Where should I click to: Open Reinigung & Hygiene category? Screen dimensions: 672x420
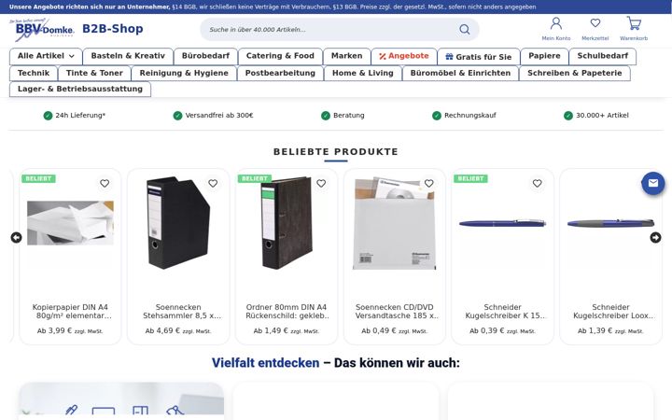[x=184, y=74]
